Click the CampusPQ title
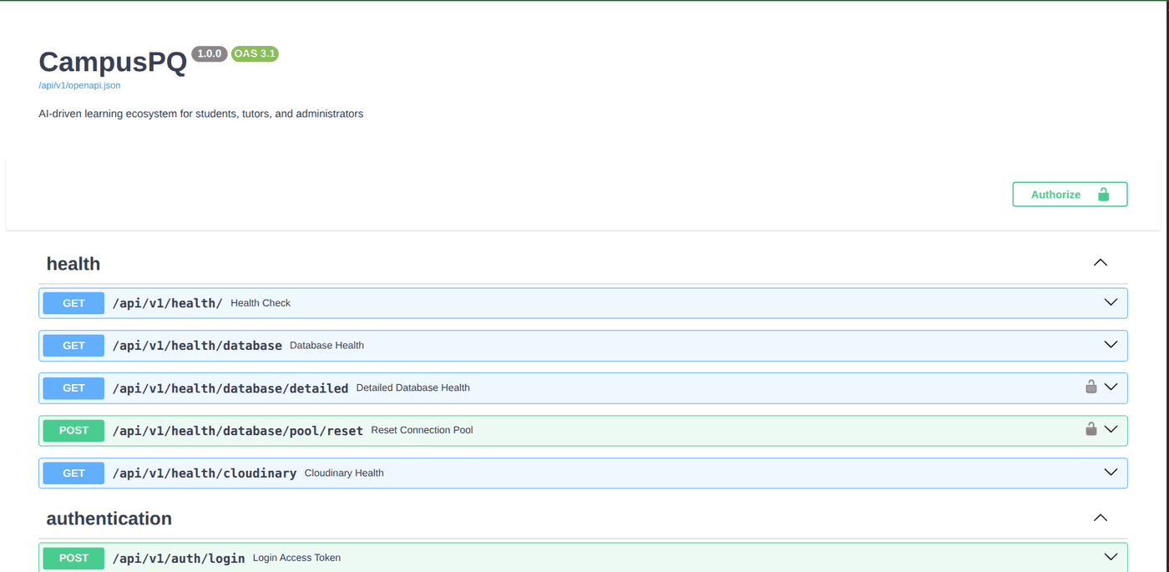 click(113, 62)
